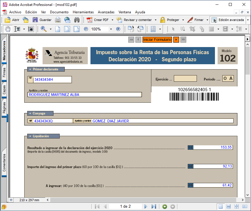Open the Documento menu
251x211 pixels.
tap(59, 12)
